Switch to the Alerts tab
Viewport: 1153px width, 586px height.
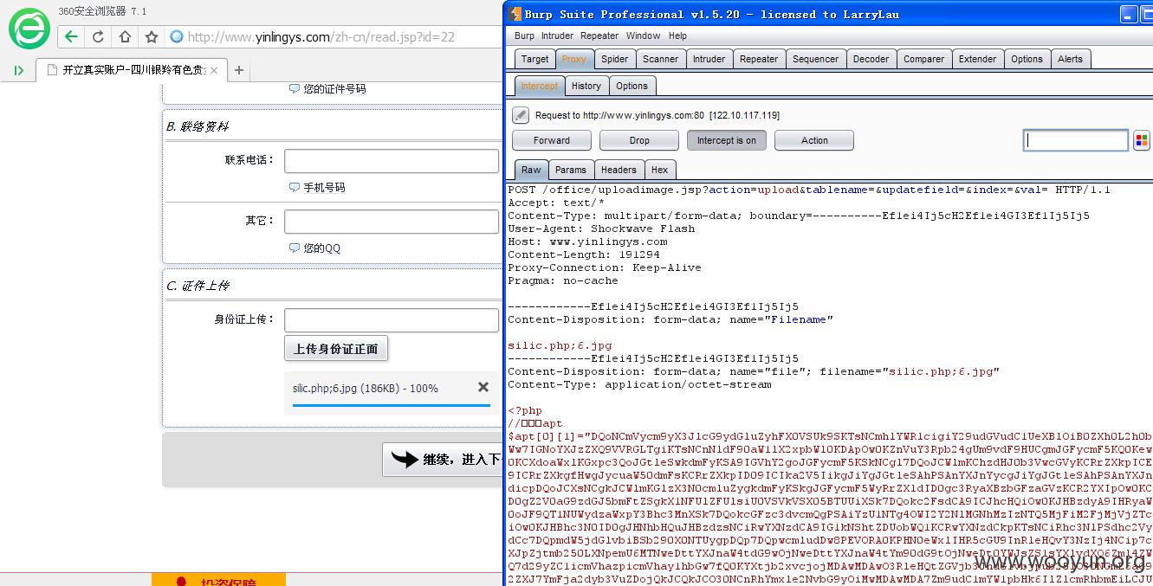point(1070,59)
